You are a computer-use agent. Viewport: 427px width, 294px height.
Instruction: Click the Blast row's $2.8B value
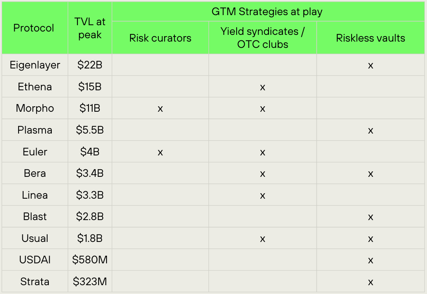90,217
